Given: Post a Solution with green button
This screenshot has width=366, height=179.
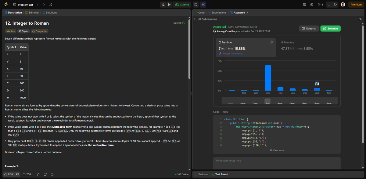Looking at the screenshot, I should (330, 29).
